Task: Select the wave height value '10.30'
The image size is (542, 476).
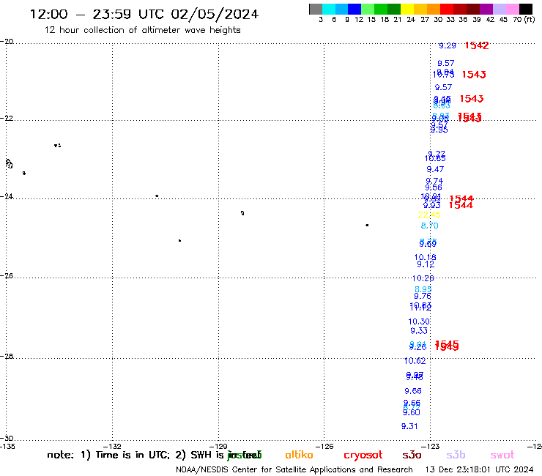Action: [419, 321]
